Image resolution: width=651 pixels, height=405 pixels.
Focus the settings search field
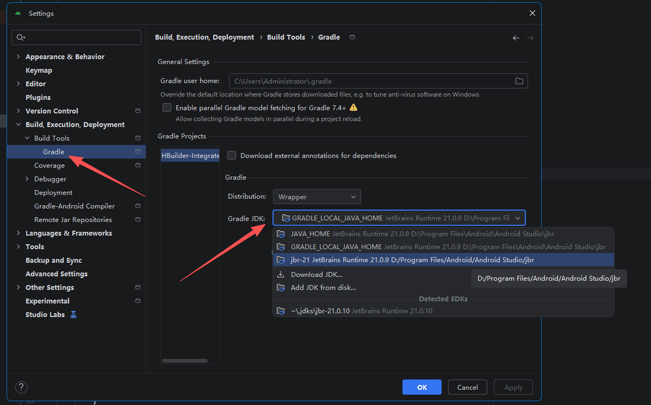pos(76,37)
